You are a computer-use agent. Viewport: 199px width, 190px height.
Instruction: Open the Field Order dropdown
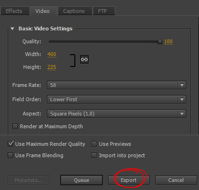pos(117,99)
